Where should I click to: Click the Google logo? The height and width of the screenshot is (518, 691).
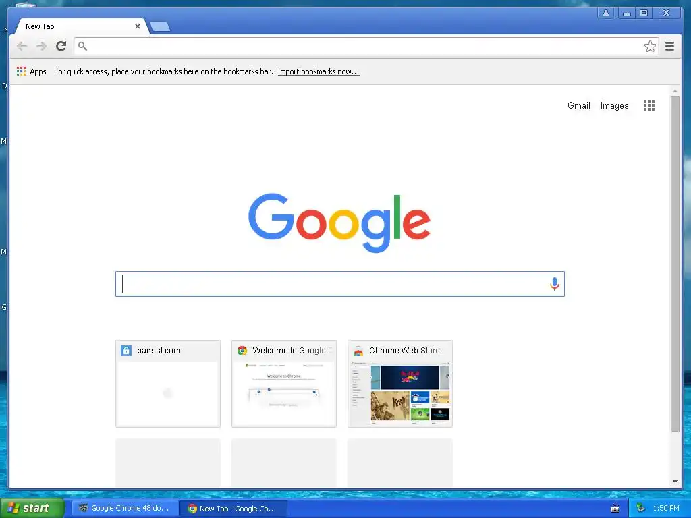(x=339, y=223)
